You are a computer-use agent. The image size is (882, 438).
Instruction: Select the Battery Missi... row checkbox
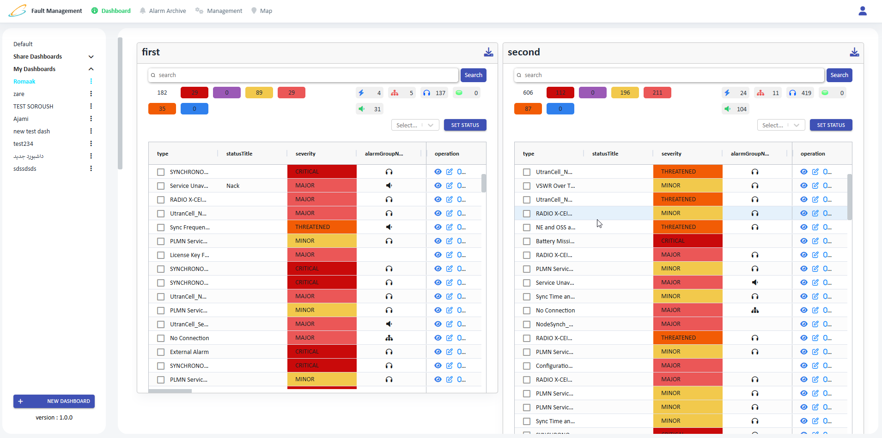(x=527, y=241)
